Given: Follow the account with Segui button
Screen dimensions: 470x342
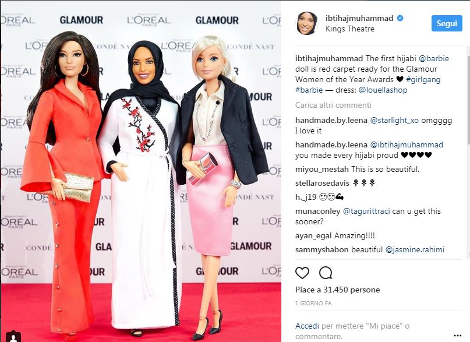Looking at the screenshot, I should tap(447, 23).
